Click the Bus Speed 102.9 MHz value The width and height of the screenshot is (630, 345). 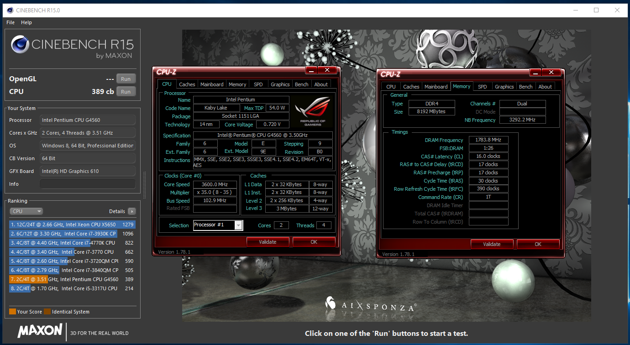(215, 200)
